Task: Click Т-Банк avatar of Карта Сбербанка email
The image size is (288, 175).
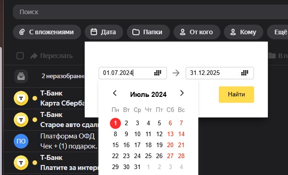Action: [x=21, y=98]
